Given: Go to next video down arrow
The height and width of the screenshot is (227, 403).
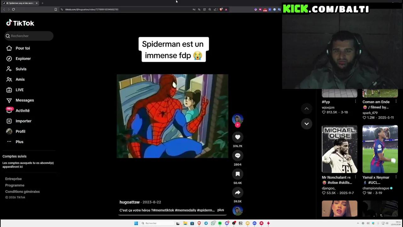Looking at the screenshot, I should pos(306,124).
